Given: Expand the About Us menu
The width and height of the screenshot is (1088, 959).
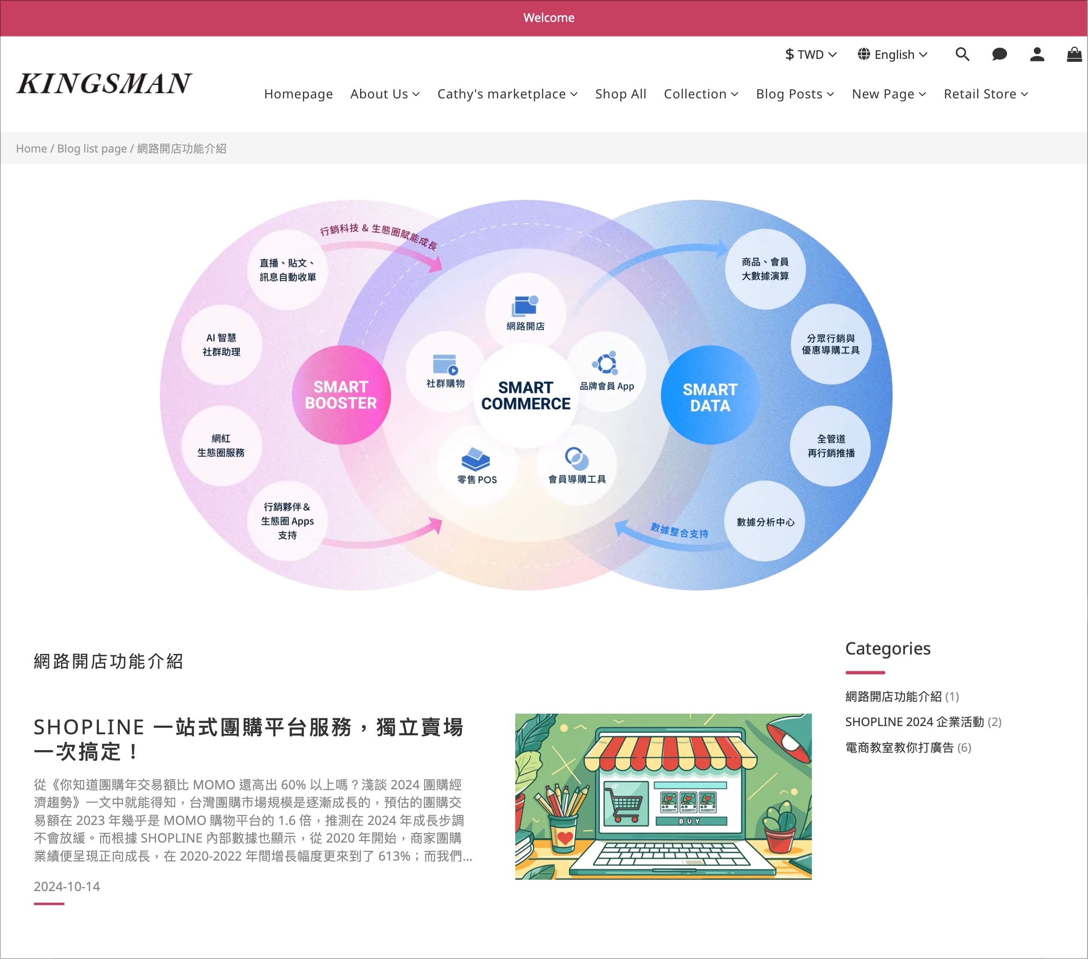Looking at the screenshot, I should (x=385, y=94).
